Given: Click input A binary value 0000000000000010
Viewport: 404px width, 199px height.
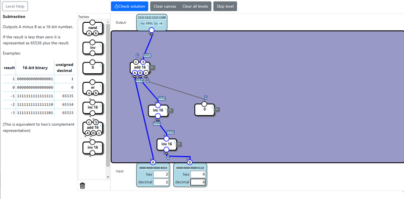Looking at the screenshot, I should pos(153,168).
